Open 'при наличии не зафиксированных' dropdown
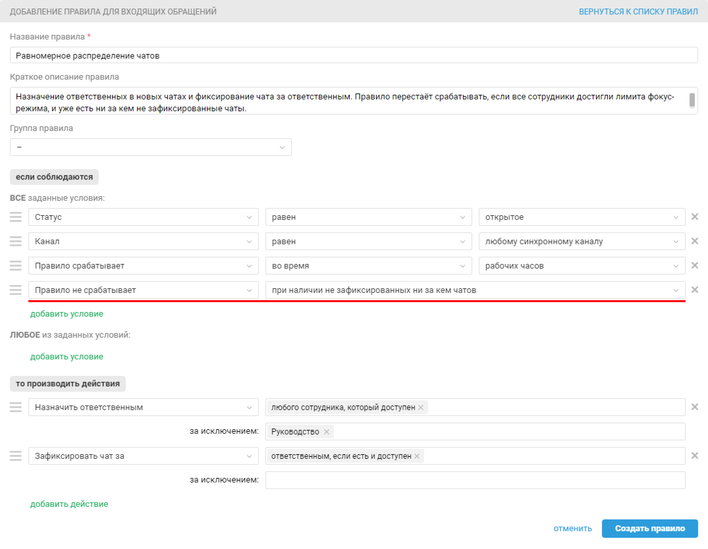This screenshot has width=708, height=549. coord(475,290)
